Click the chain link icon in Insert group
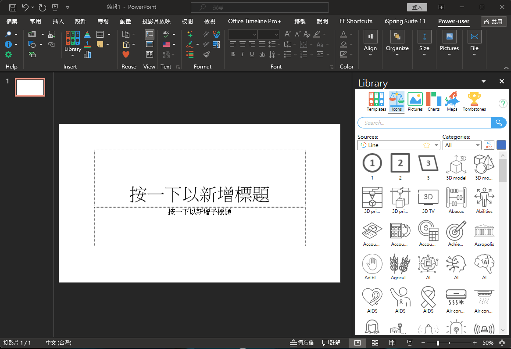 52,44
